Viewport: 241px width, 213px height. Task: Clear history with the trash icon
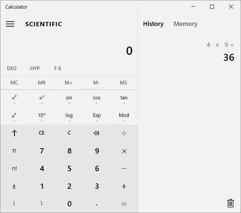coord(230,203)
